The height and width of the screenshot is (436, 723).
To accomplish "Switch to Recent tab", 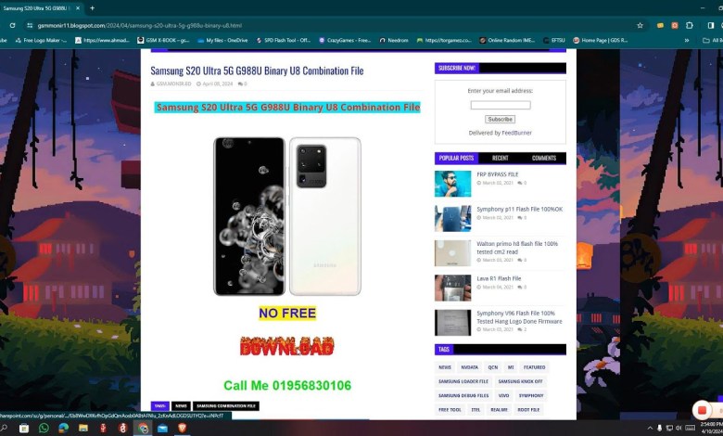I will (500, 159).
